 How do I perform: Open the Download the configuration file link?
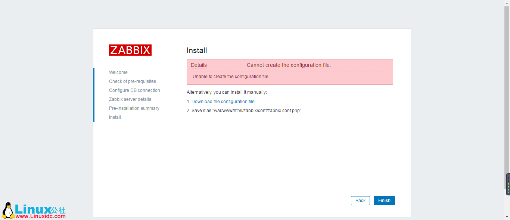[223, 101]
